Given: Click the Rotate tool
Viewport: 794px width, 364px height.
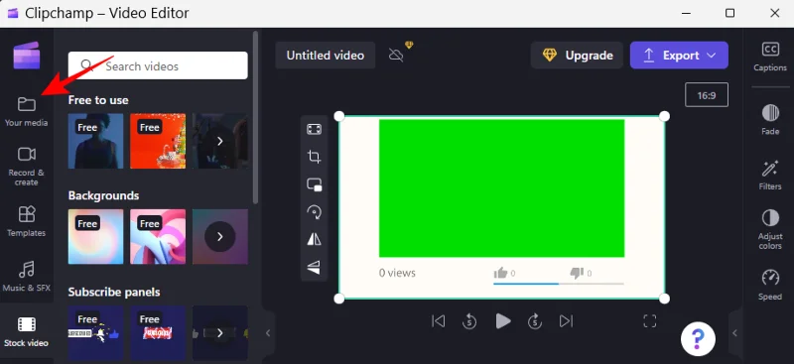Looking at the screenshot, I should point(314,211).
